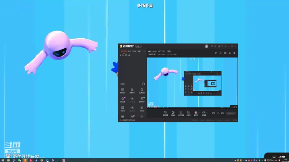Open first toolbox tool in top row

click(122, 91)
